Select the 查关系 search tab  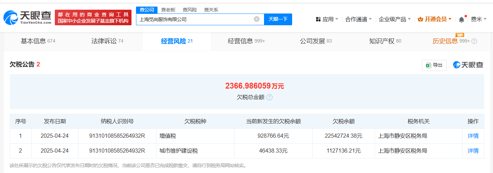[x=211, y=10]
